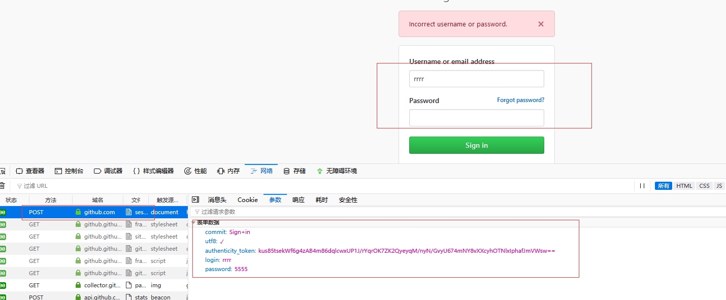This screenshot has width=726, height=300.
Task: Collapse the 表单数据 form data section
Action: click(193, 222)
